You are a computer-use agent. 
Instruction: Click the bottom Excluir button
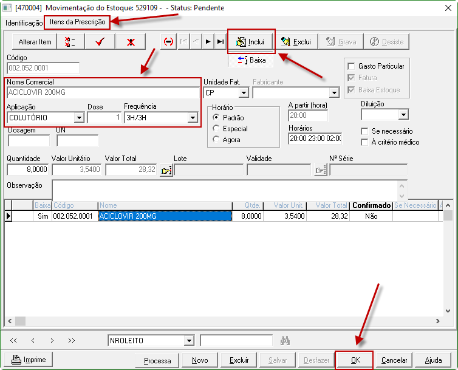(239, 360)
